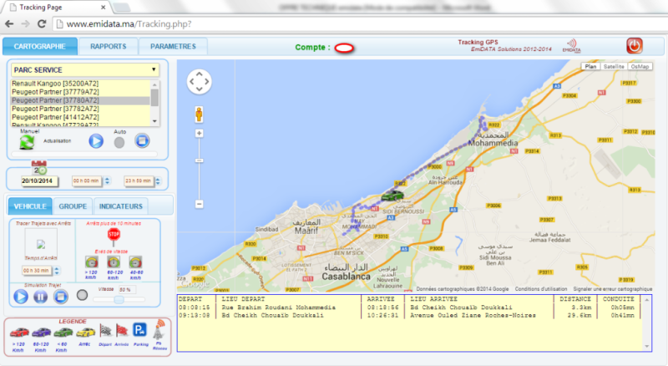Switch map to Satellite view

pos(614,66)
